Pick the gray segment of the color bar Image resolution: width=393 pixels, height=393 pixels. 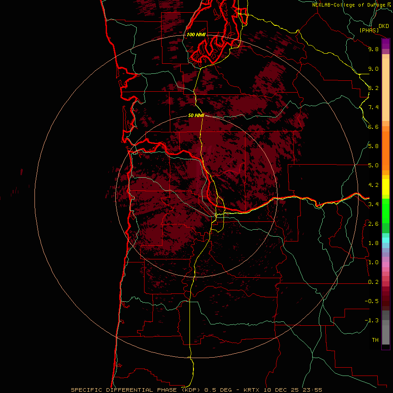click(x=386, y=332)
